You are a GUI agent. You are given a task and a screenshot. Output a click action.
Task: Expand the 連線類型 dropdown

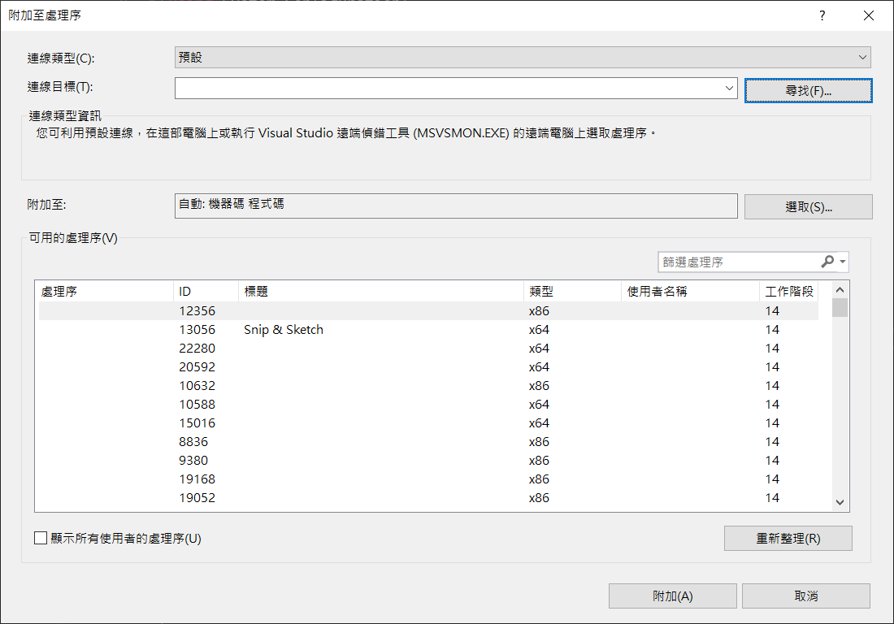[x=862, y=58]
